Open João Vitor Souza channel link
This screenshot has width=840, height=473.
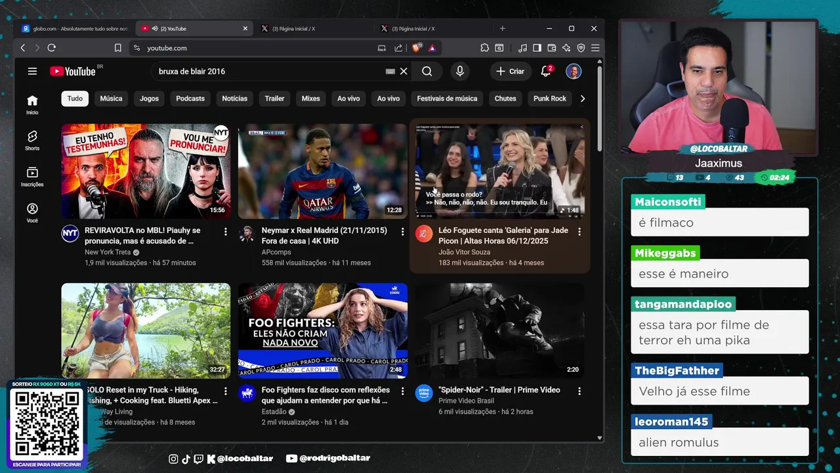pos(464,252)
